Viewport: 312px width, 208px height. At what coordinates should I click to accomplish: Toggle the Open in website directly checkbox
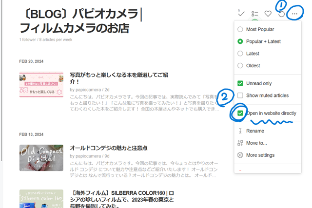240,113
